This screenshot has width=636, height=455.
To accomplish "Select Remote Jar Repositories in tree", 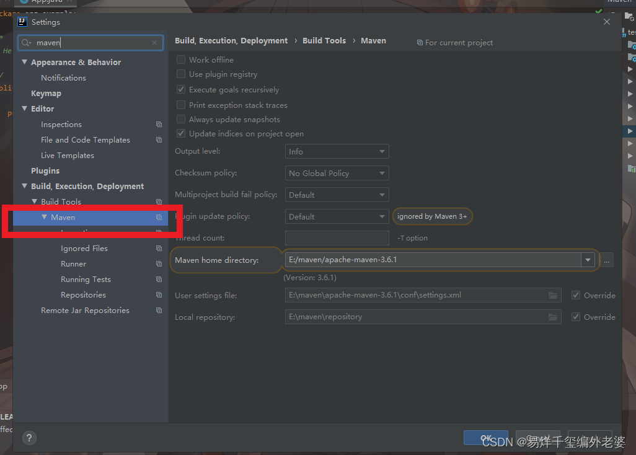I will coord(85,310).
